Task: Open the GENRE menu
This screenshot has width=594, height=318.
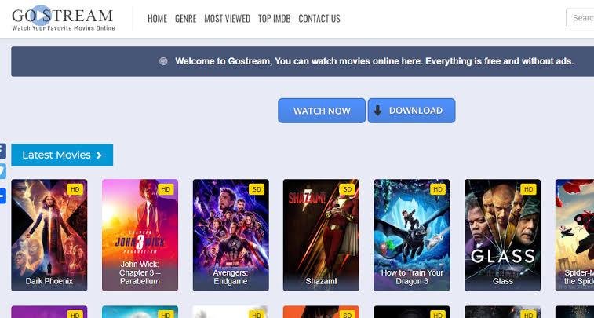Action: [x=186, y=19]
